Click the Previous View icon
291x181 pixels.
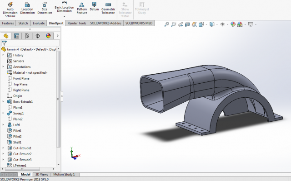181,24
